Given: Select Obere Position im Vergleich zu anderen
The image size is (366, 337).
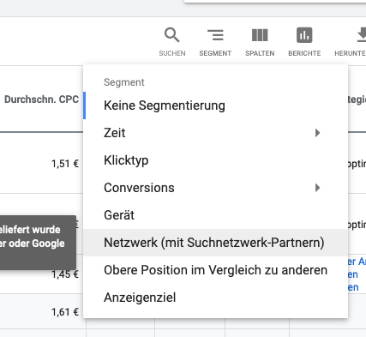Looking at the screenshot, I should point(216,270).
